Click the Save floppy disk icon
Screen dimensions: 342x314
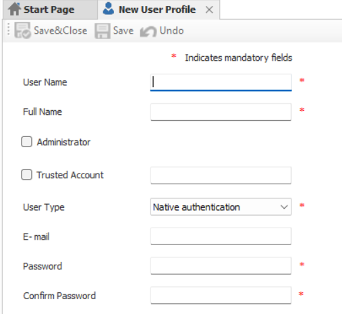click(x=103, y=31)
